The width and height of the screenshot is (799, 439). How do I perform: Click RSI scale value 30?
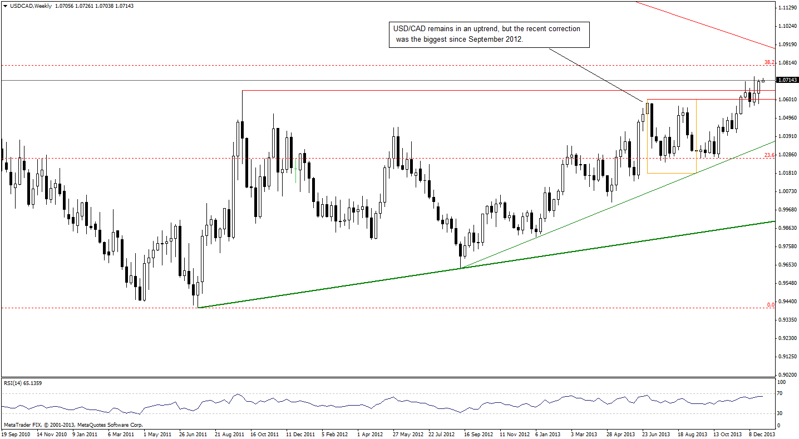(781, 413)
